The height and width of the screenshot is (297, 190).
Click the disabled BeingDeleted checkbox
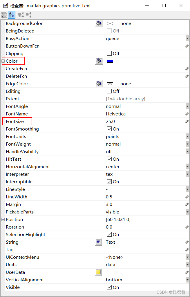pos(109,31)
